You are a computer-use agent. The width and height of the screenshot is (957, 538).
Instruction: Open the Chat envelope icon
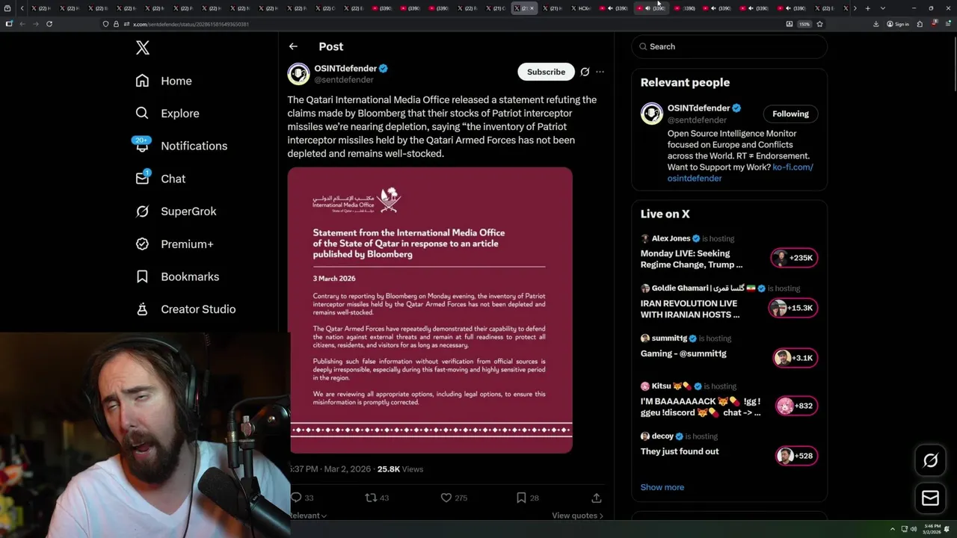pos(142,179)
